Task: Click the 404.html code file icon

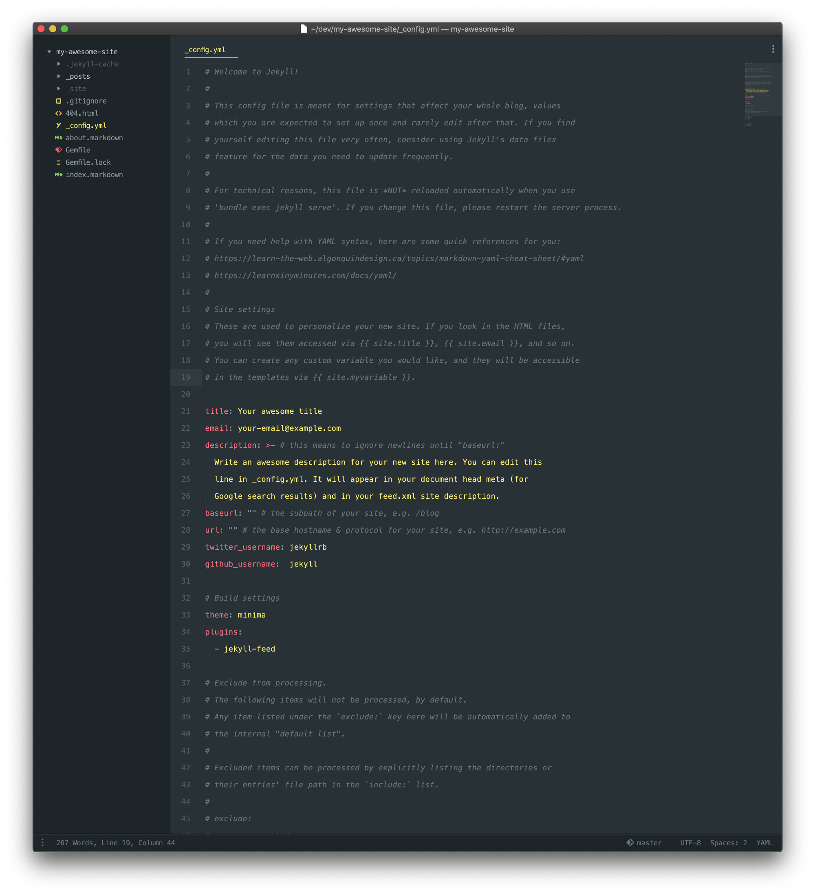Action: [x=59, y=113]
